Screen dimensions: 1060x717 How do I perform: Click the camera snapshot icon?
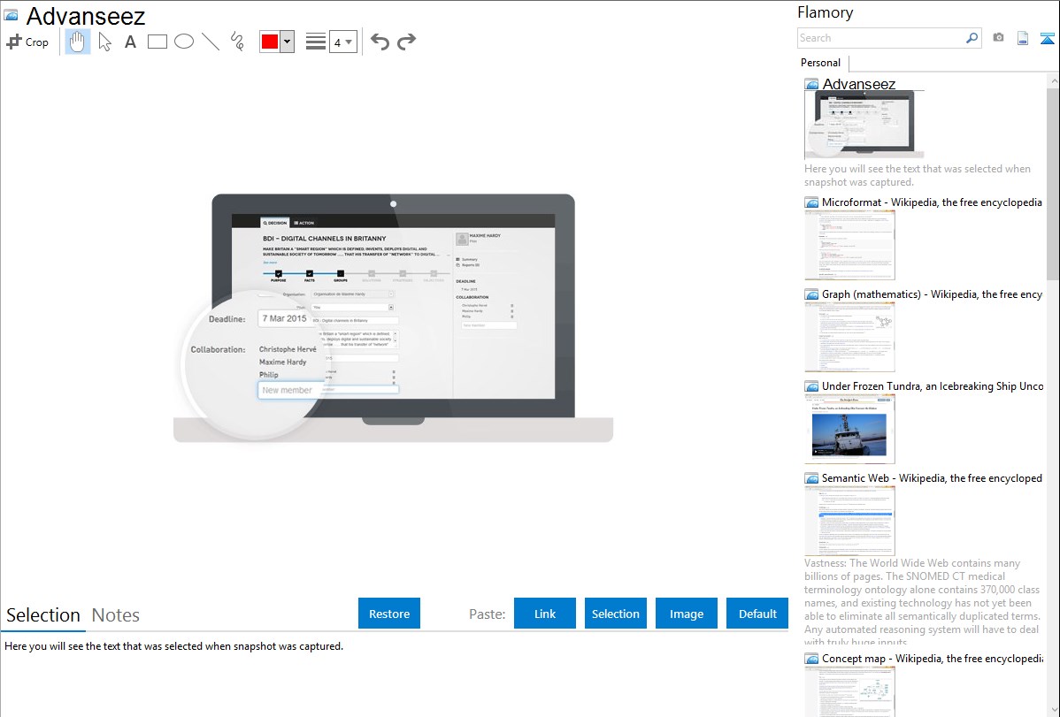[998, 38]
